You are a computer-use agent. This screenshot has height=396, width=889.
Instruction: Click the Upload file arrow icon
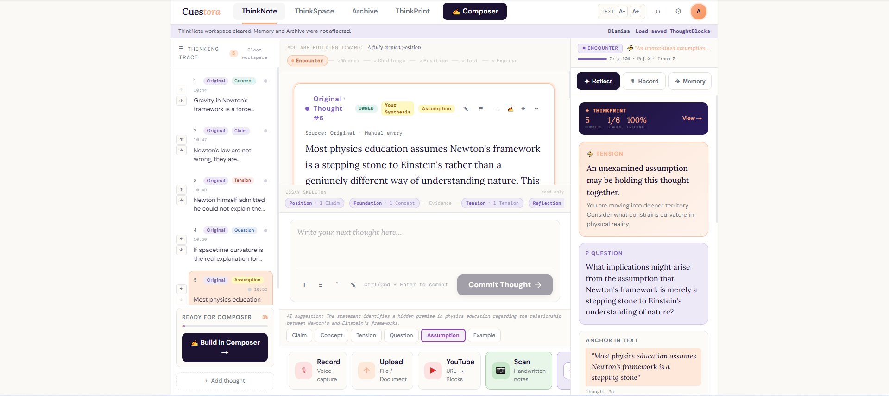(366, 371)
